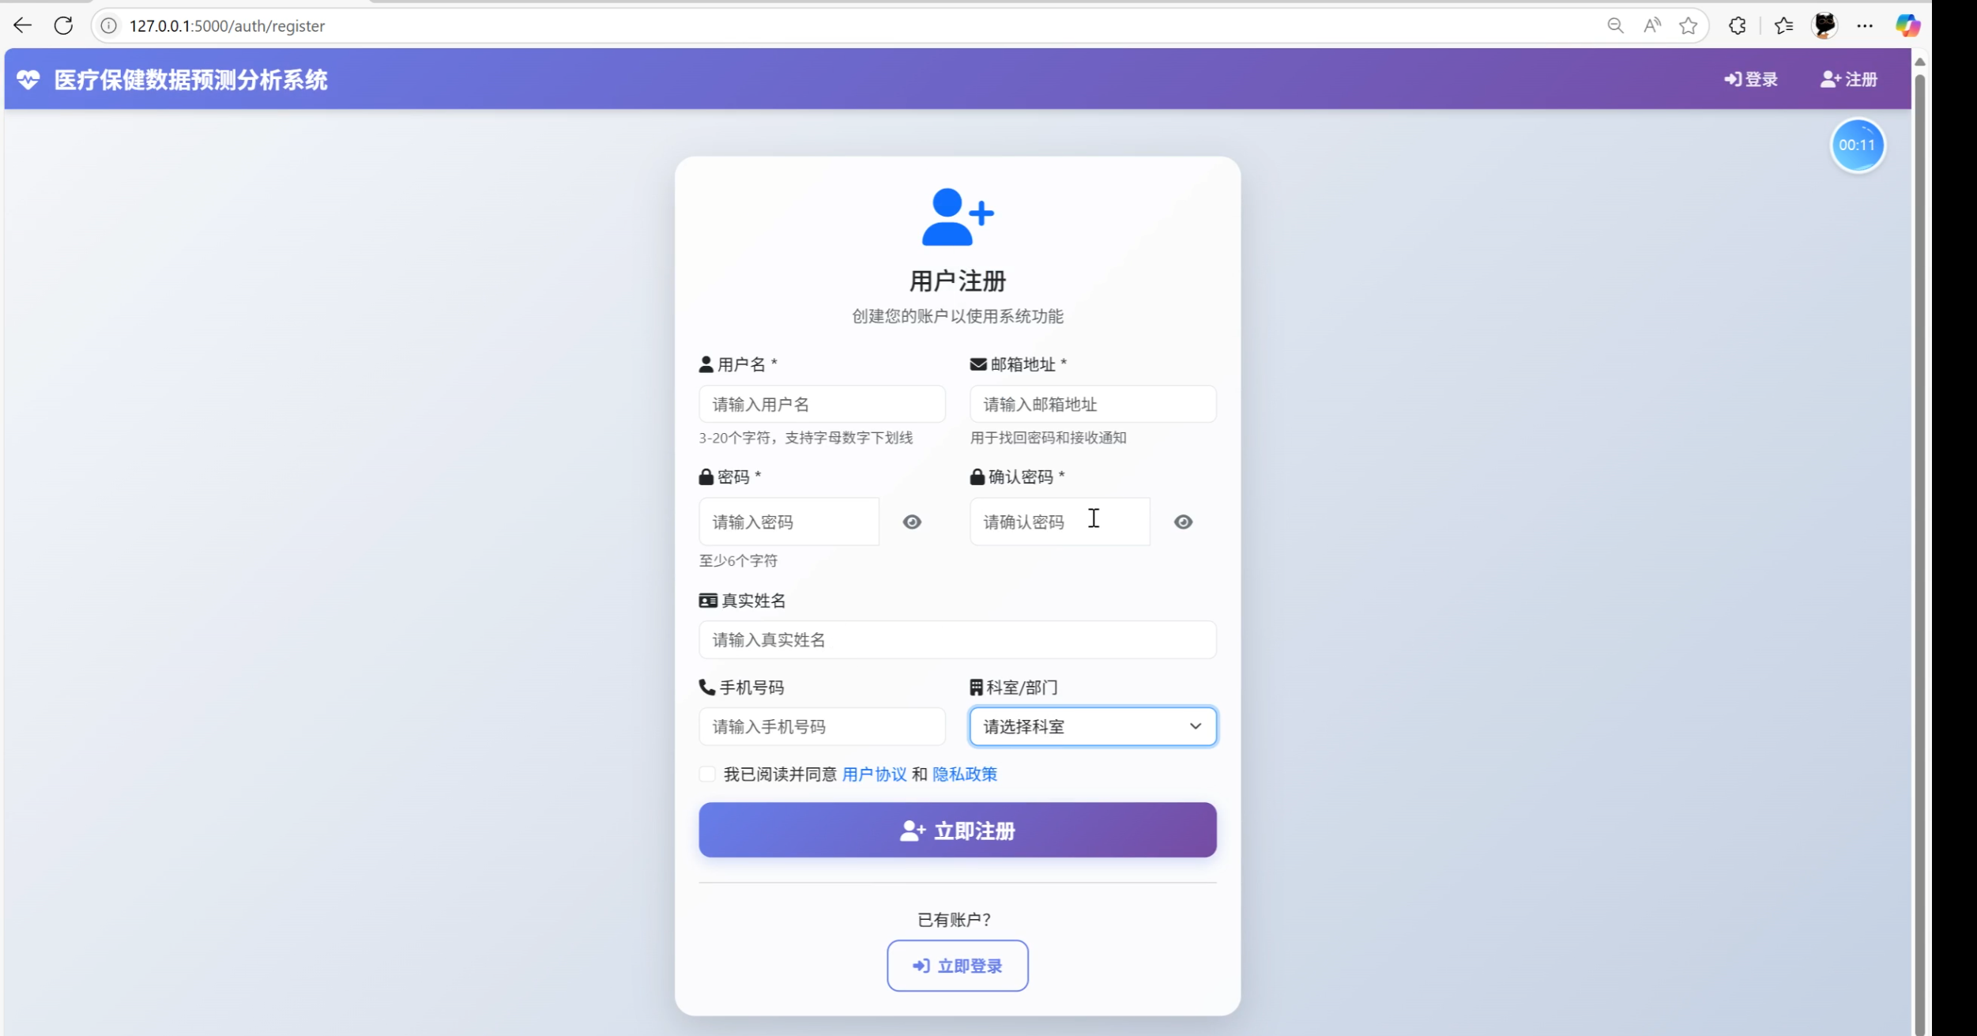Viewport: 1977px width, 1036px height.
Task: View site information icon in address bar
Action: pyautogui.click(x=109, y=25)
